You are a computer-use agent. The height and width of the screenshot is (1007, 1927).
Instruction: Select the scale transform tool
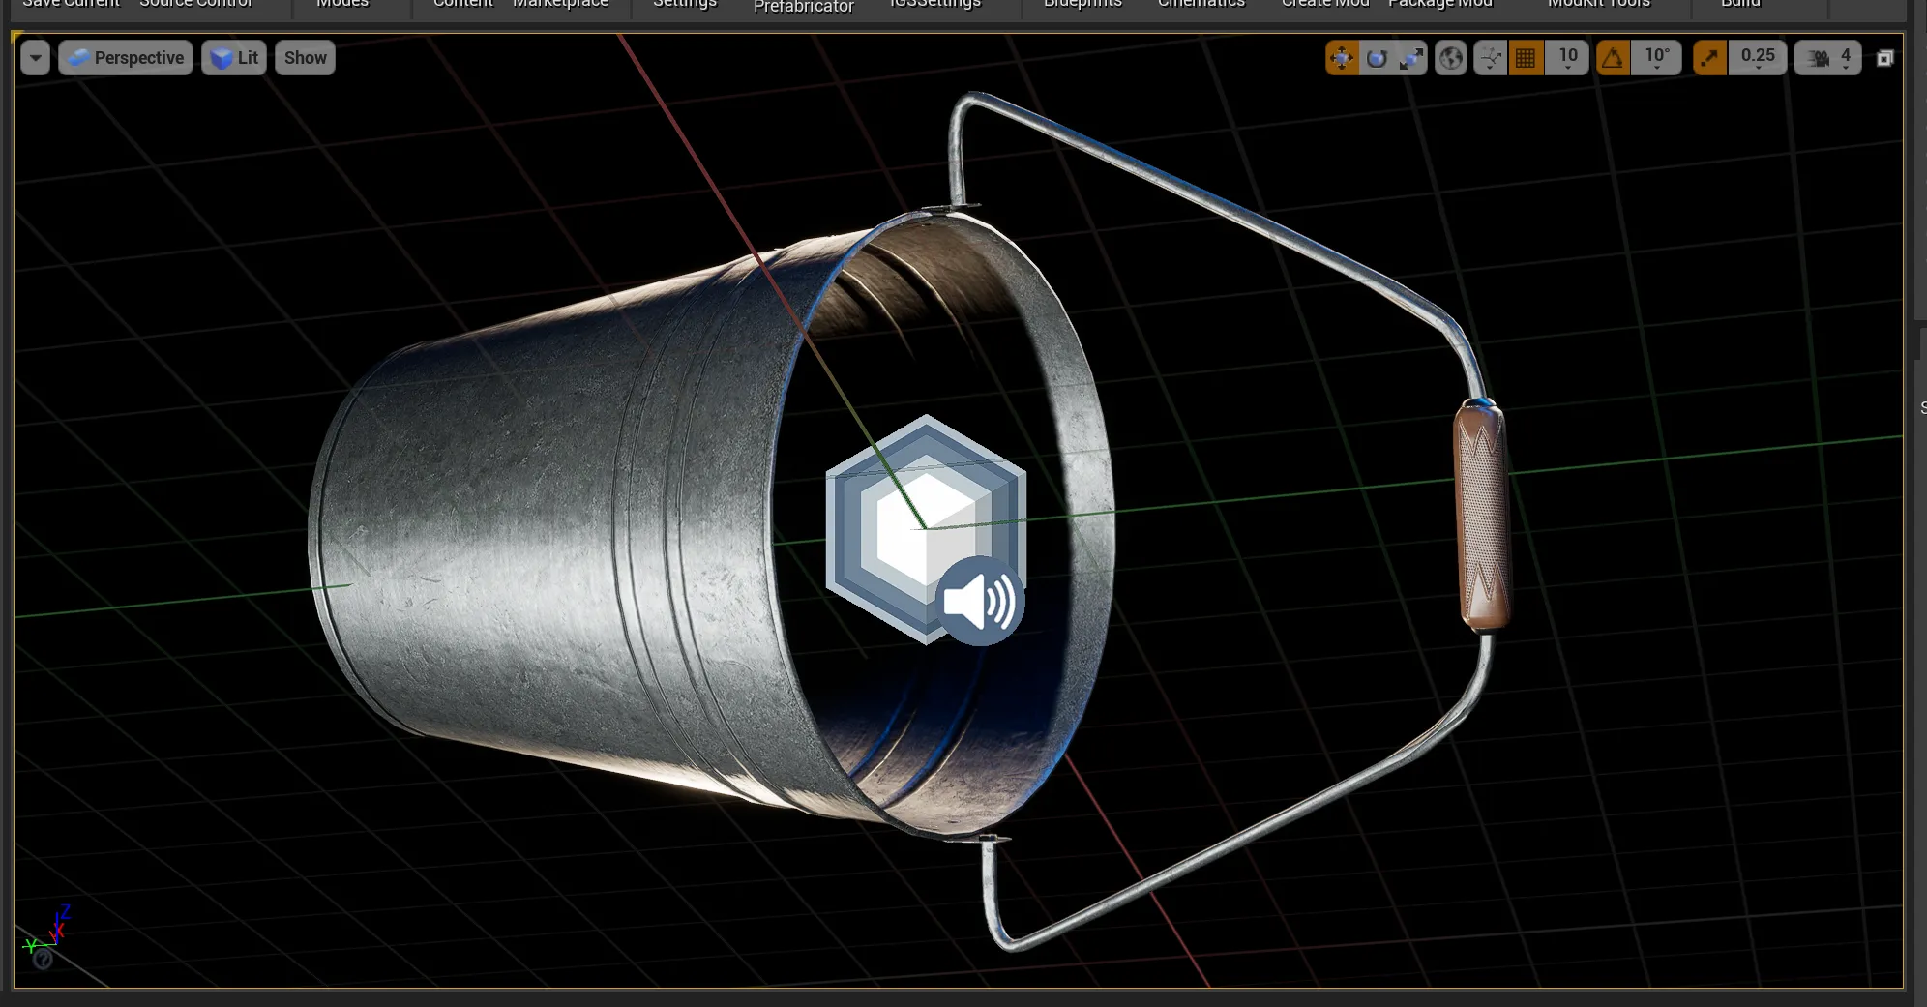point(1411,58)
